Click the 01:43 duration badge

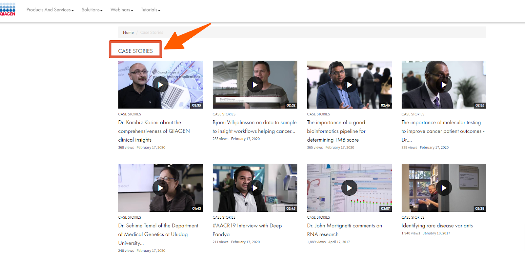coord(197,208)
